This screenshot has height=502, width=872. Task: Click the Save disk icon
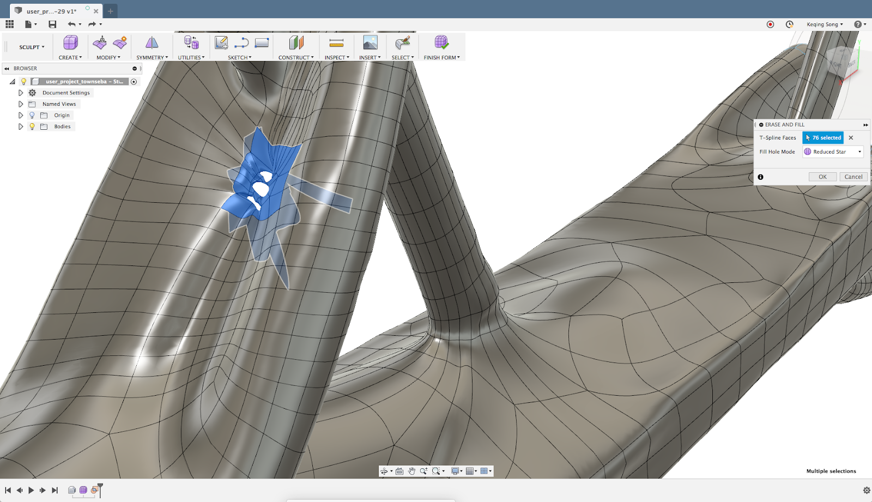[x=52, y=24]
